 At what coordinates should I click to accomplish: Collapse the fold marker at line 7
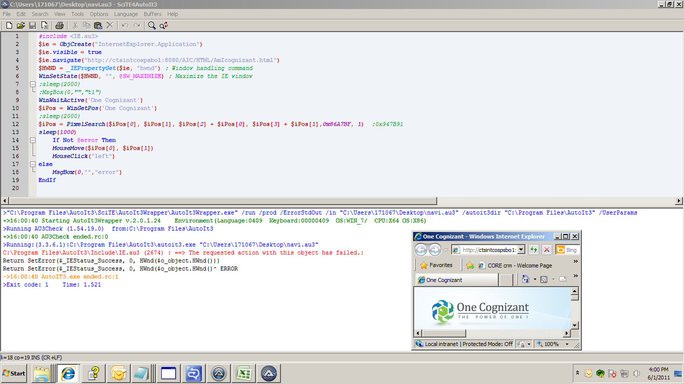[33, 84]
